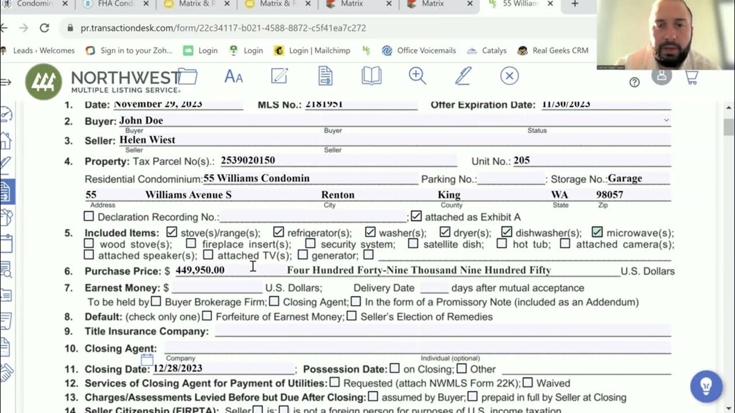Uncheck the dishwasher(s) checkbox
This screenshot has width=735, height=413.
506,232
